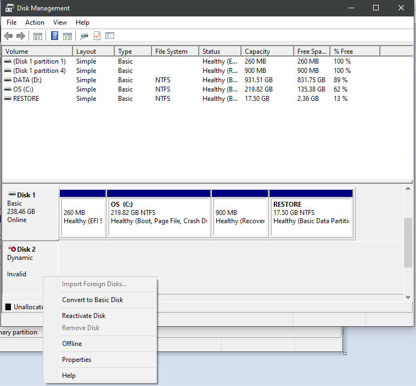
Task: Click NTFS cell in DATA (D:) row
Action: [x=163, y=80]
